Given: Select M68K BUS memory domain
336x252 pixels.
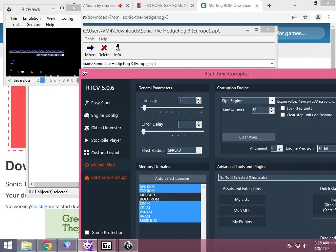Looking at the screenshot, I should coord(170,220).
